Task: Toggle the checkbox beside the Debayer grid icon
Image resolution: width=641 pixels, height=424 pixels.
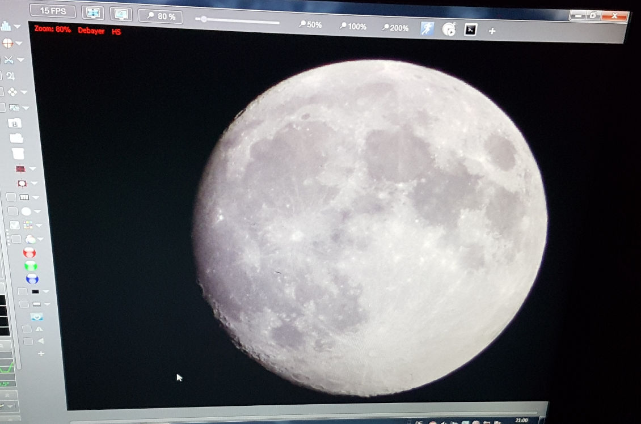Action: [14, 225]
